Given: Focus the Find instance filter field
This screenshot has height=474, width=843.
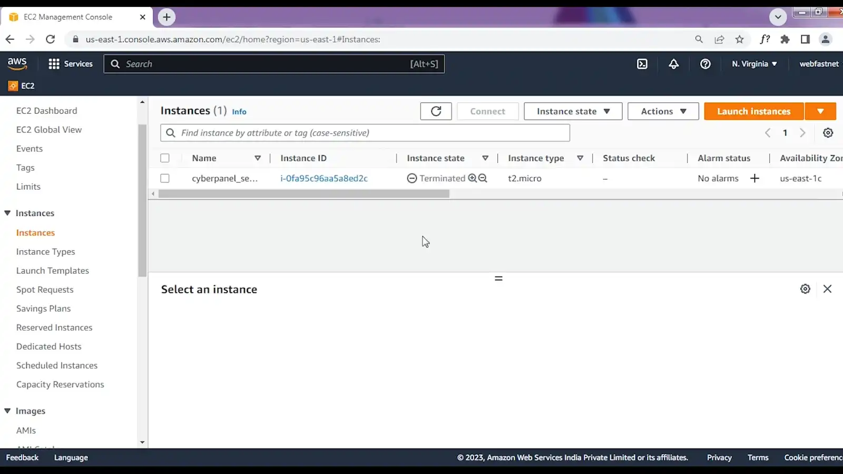Looking at the screenshot, I should tap(365, 133).
